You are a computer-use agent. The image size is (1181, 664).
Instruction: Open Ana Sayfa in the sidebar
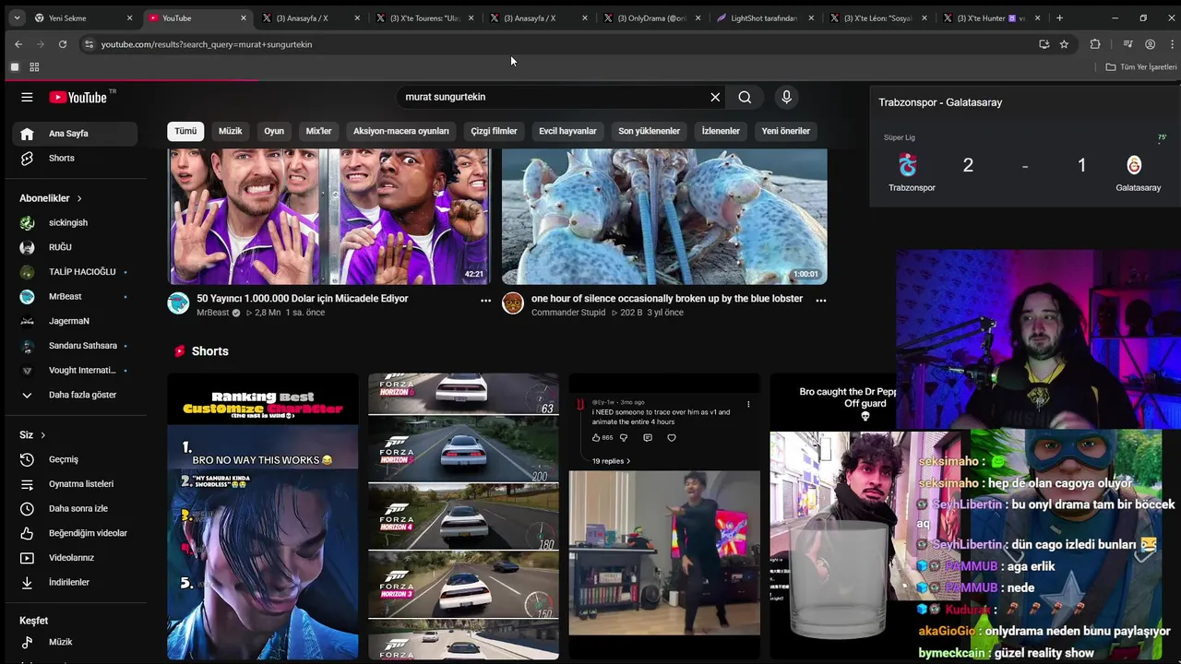(75, 134)
